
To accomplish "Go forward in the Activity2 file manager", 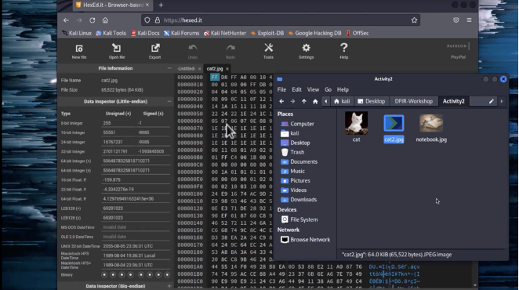I will point(292,101).
